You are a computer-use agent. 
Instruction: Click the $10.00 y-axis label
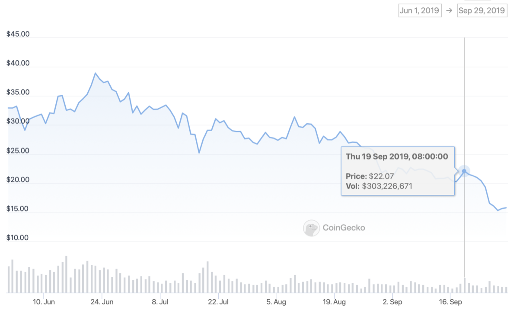pyautogui.click(x=18, y=238)
